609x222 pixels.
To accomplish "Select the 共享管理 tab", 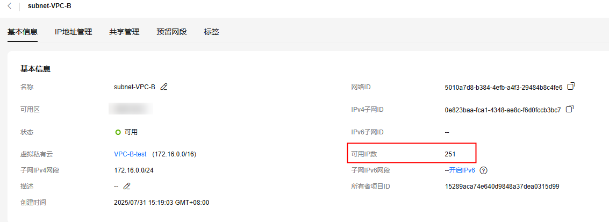I will click(124, 32).
